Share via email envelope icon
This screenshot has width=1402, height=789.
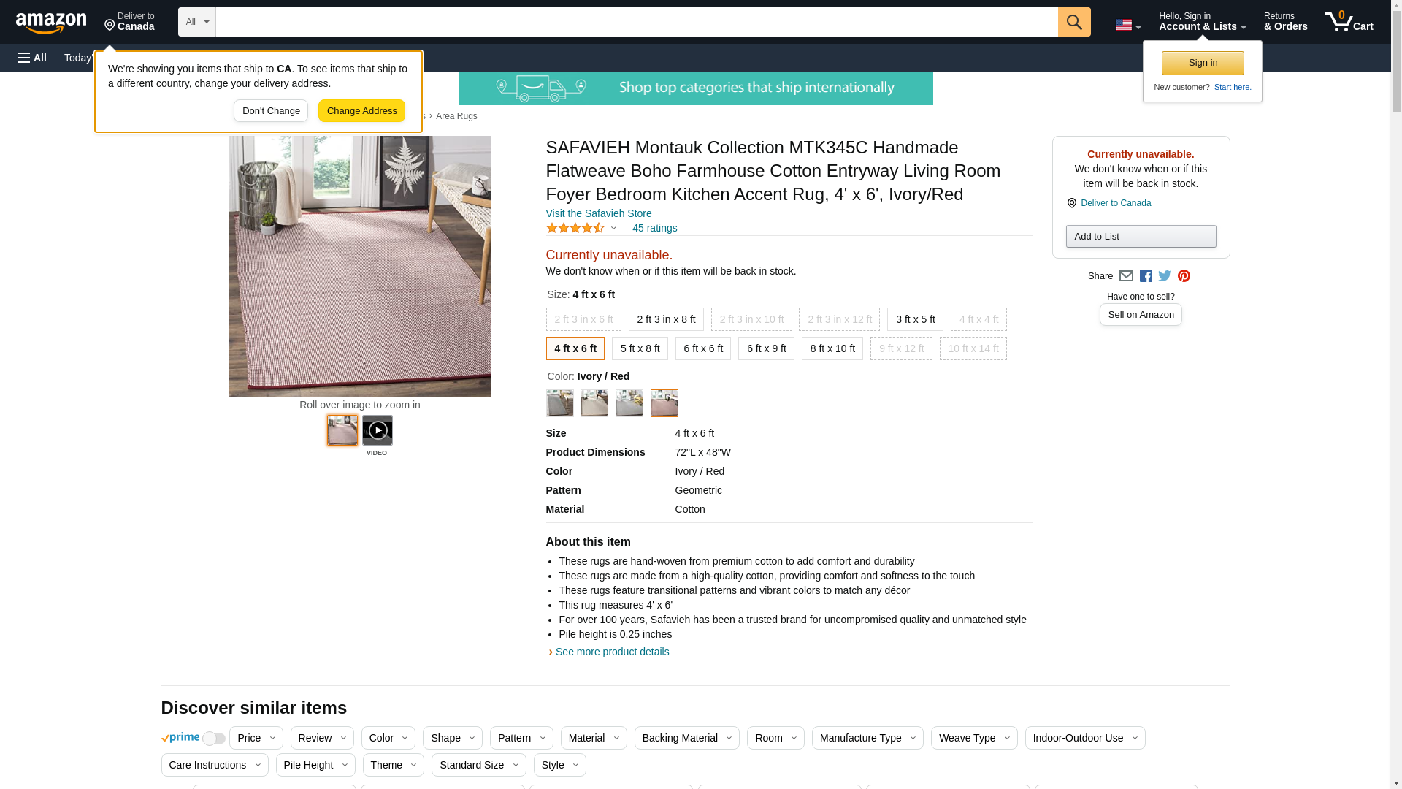[x=1126, y=276]
